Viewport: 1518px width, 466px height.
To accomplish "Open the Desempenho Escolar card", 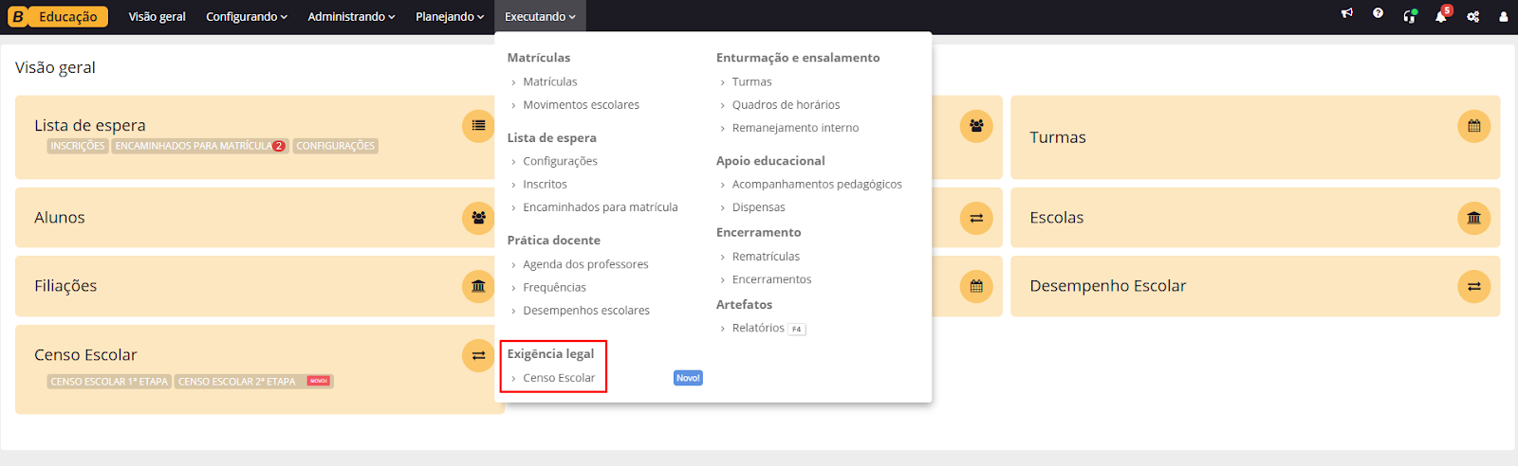I will [x=1255, y=286].
